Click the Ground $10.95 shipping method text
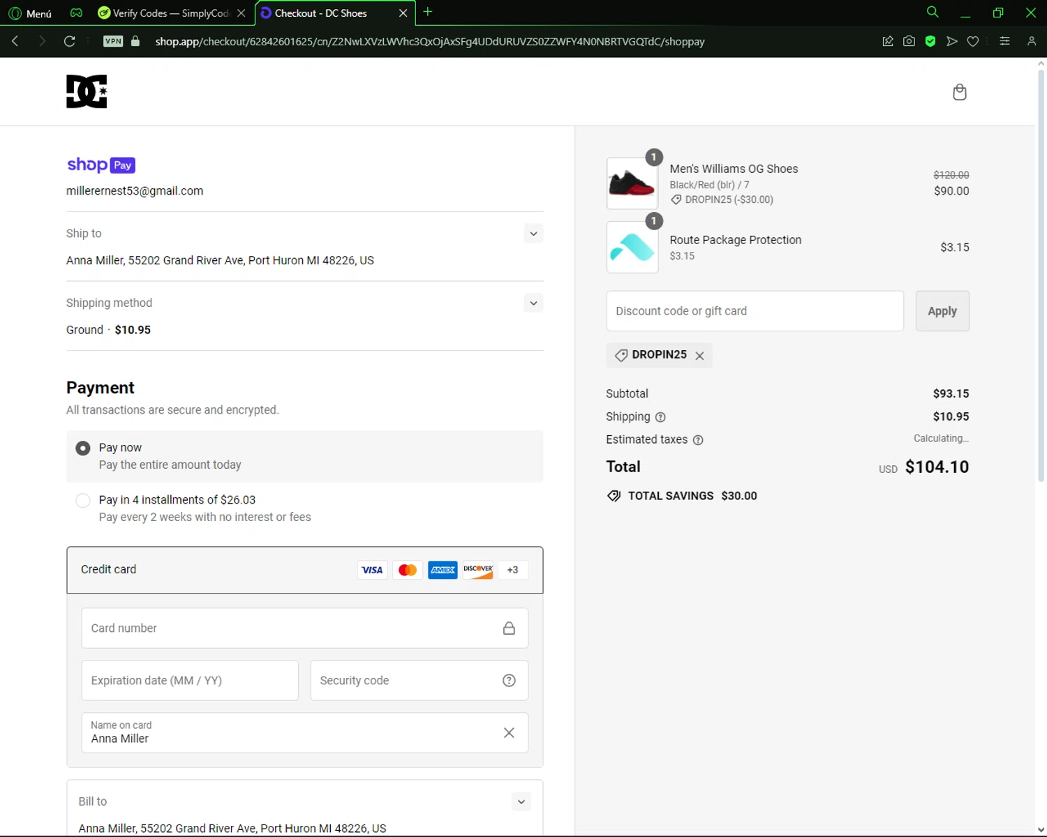The width and height of the screenshot is (1047, 837). pyautogui.click(x=108, y=330)
